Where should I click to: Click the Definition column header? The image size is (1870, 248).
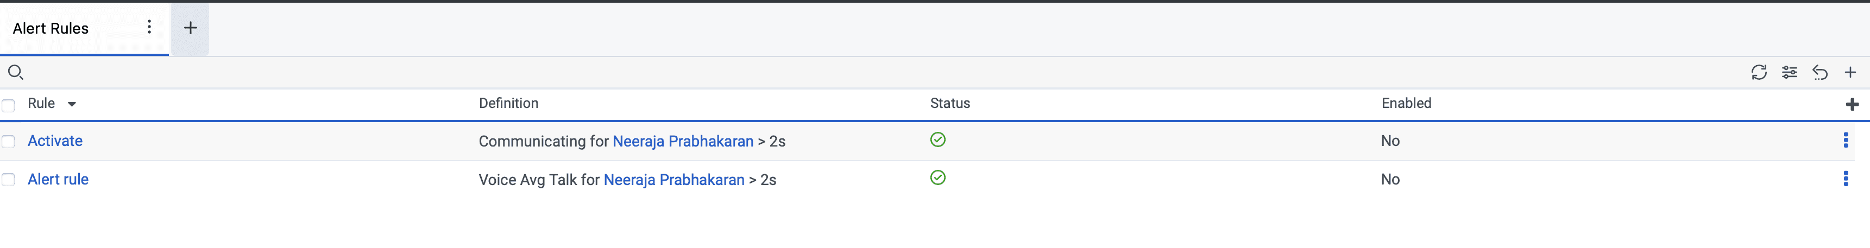click(x=508, y=103)
